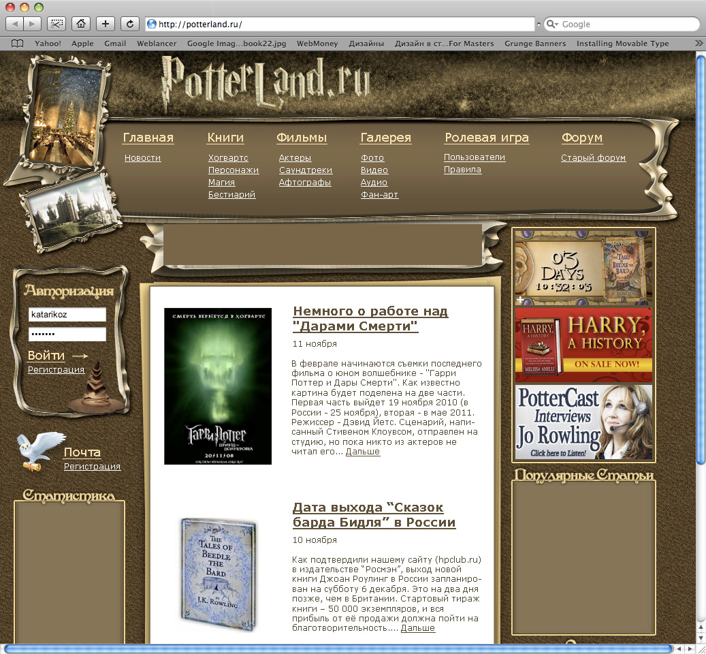Click Дальше in the Бидля article

pos(418,628)
